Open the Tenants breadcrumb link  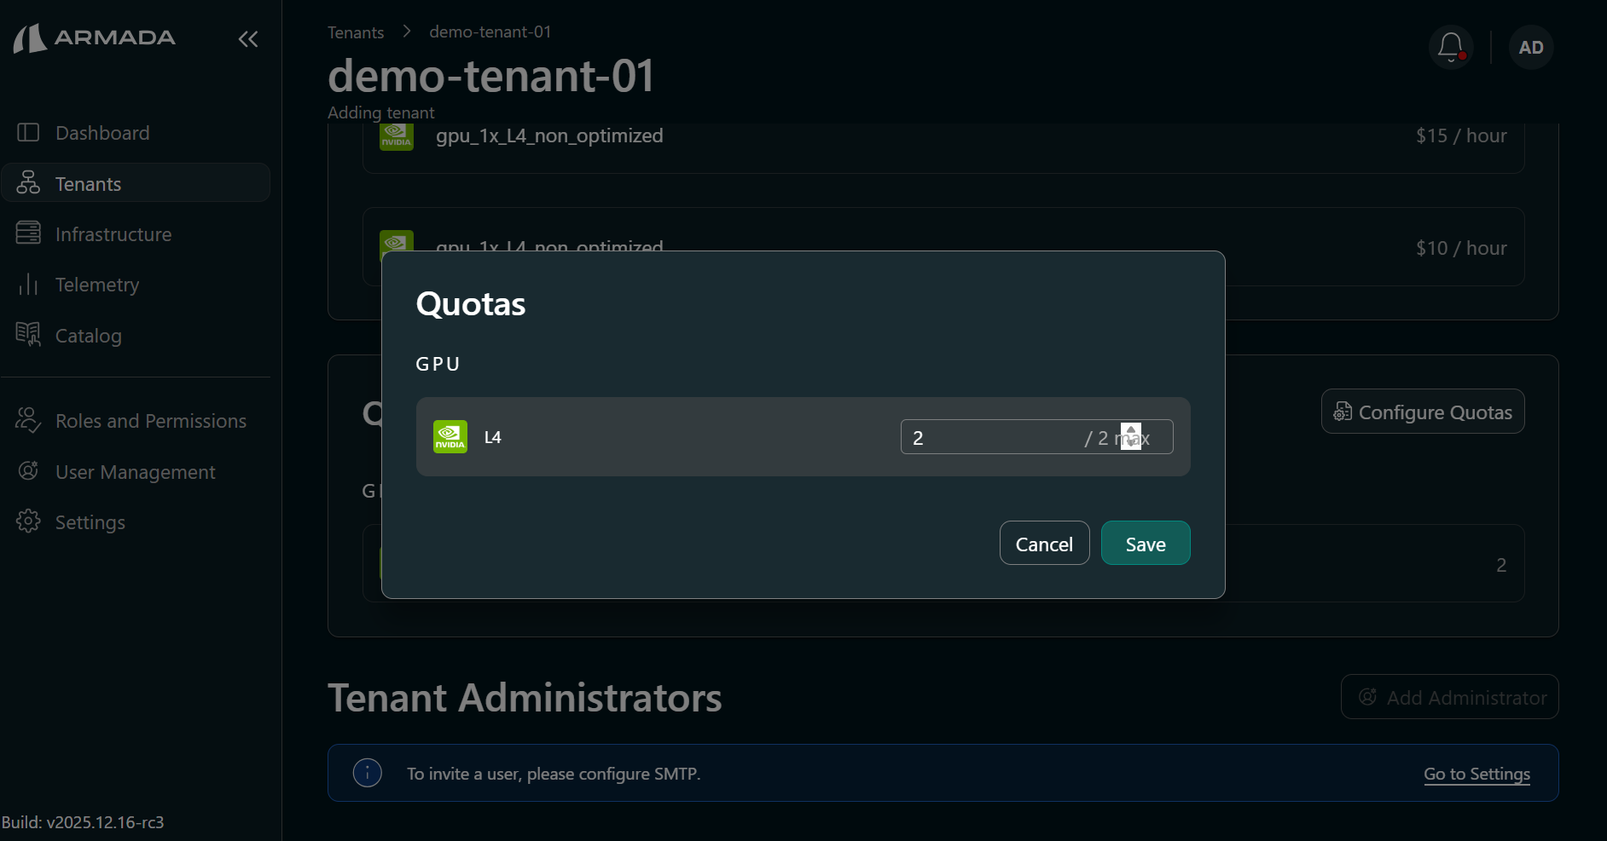pyautogui.click(x=356, y=32)
